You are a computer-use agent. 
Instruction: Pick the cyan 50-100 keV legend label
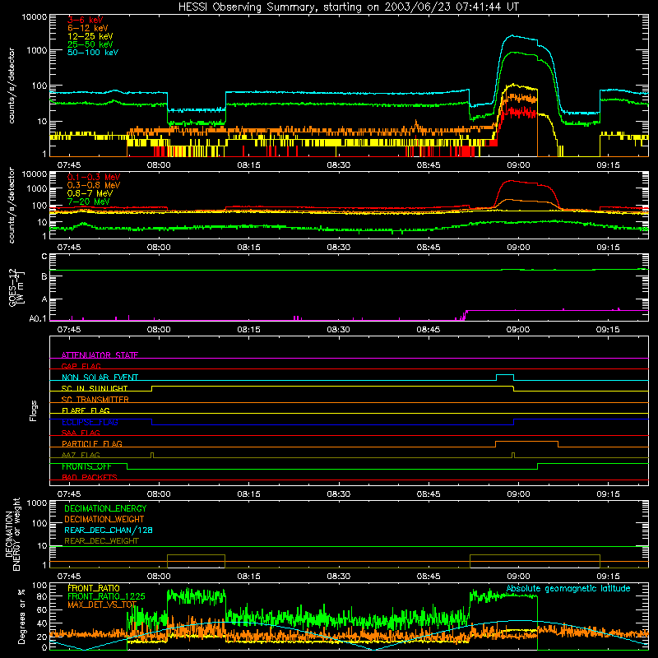[x=92, y=53]
